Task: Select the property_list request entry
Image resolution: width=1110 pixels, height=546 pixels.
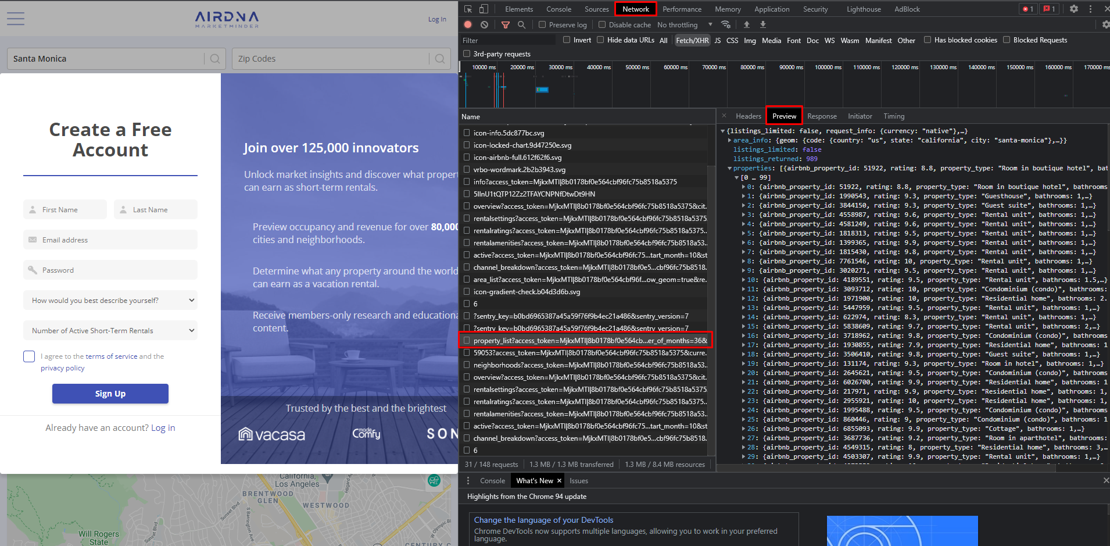Action: click(586, 341)
